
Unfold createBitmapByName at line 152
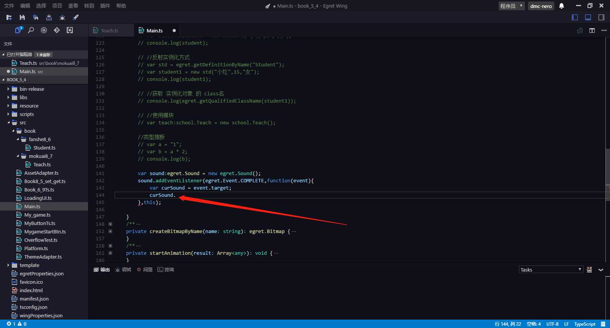110,231
